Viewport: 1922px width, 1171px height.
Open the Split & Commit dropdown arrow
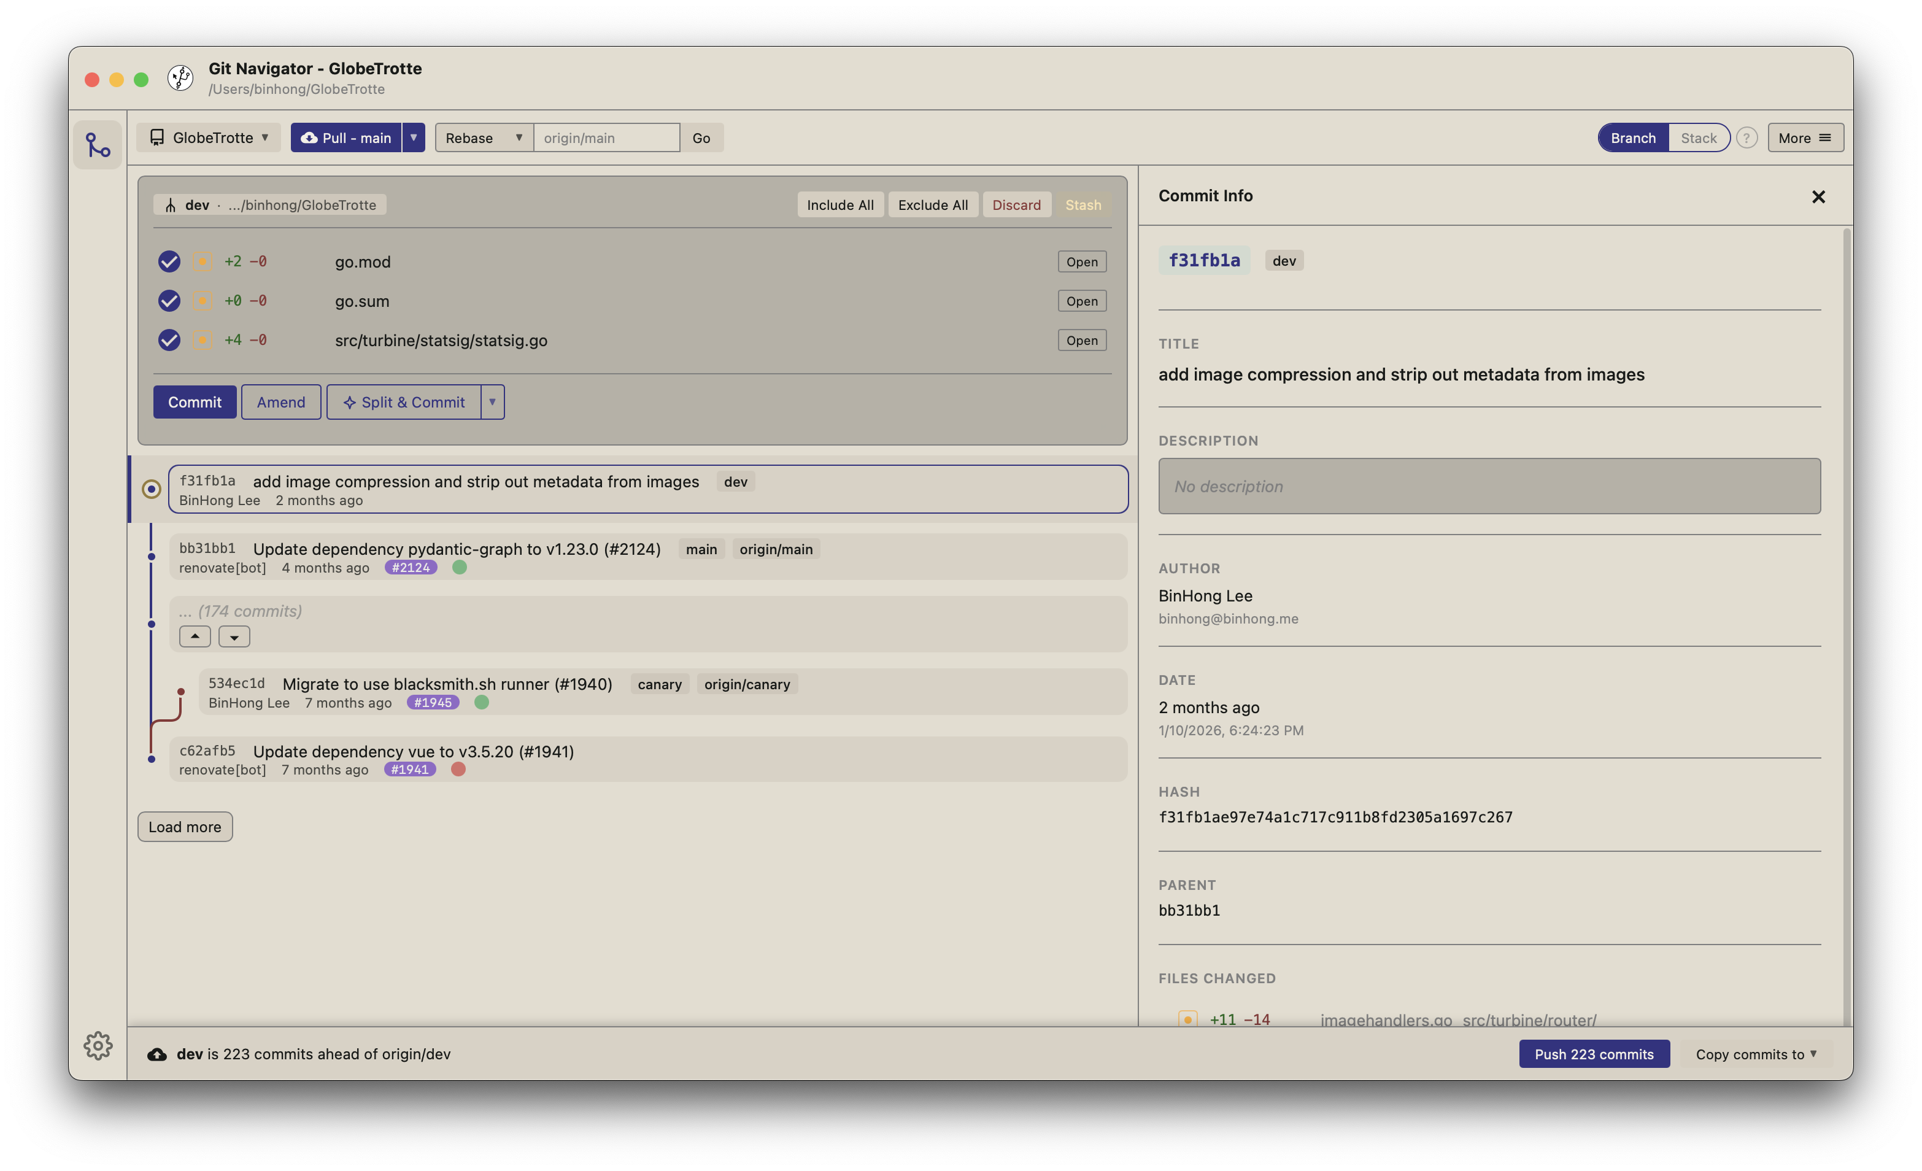pos(492,402)
